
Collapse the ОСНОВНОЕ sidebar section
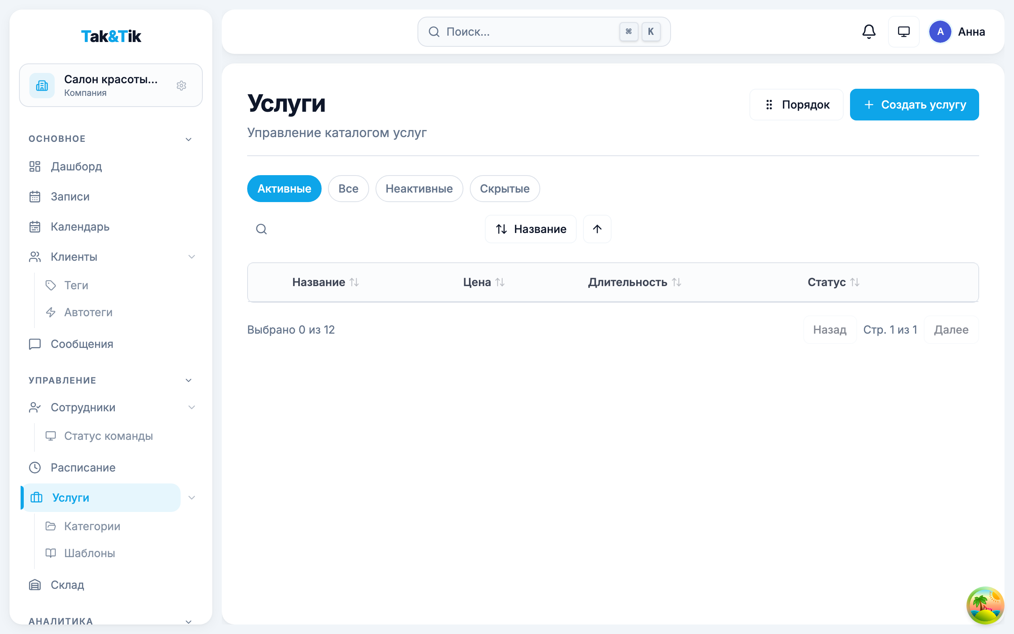[x=189, y=139]
